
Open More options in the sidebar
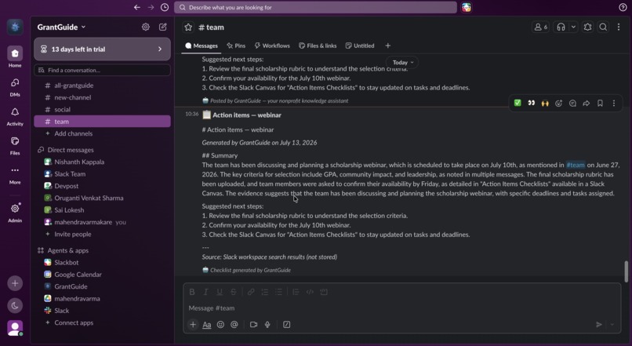(15, 175)
